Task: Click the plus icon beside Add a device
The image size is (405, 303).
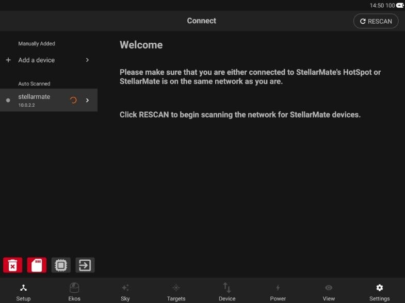Action: (x=8, y=60)
